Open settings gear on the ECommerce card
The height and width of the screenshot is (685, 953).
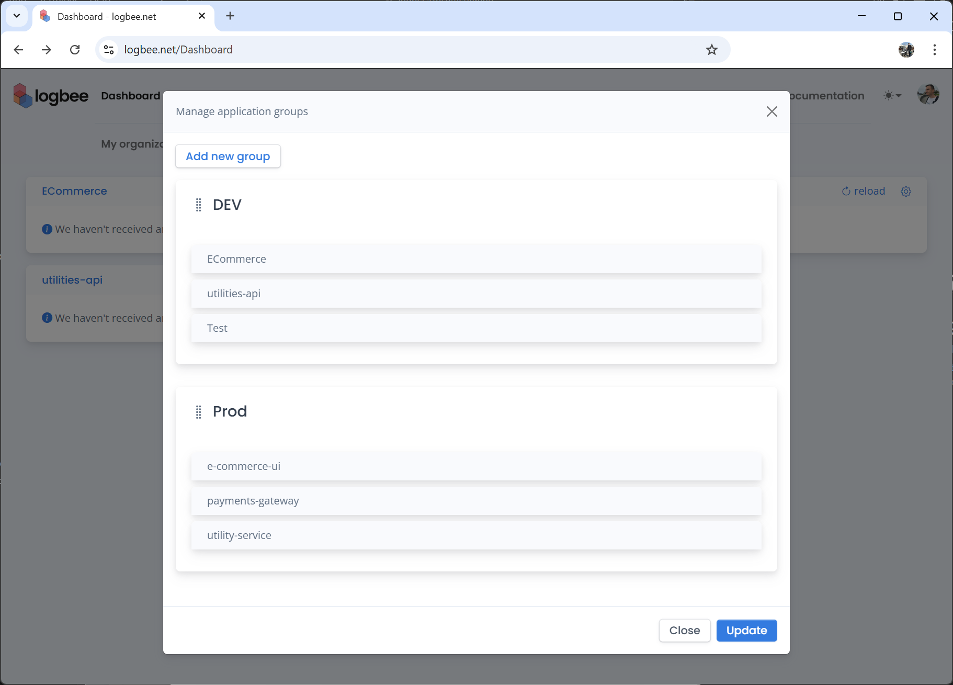point(906,191)
